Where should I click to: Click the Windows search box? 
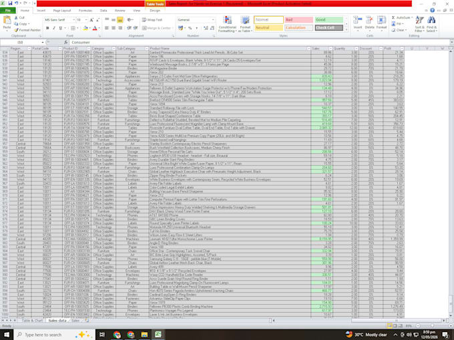pyautogui.click(x=55, y=335)
